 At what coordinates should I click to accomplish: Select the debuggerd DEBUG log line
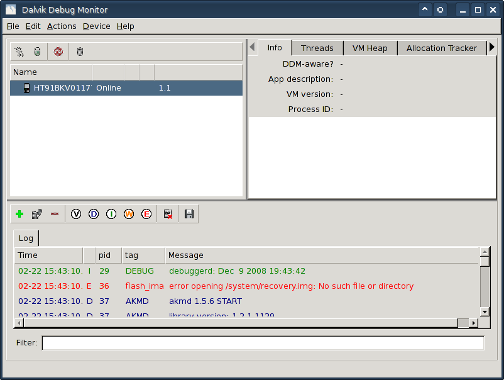coord(247,271)
